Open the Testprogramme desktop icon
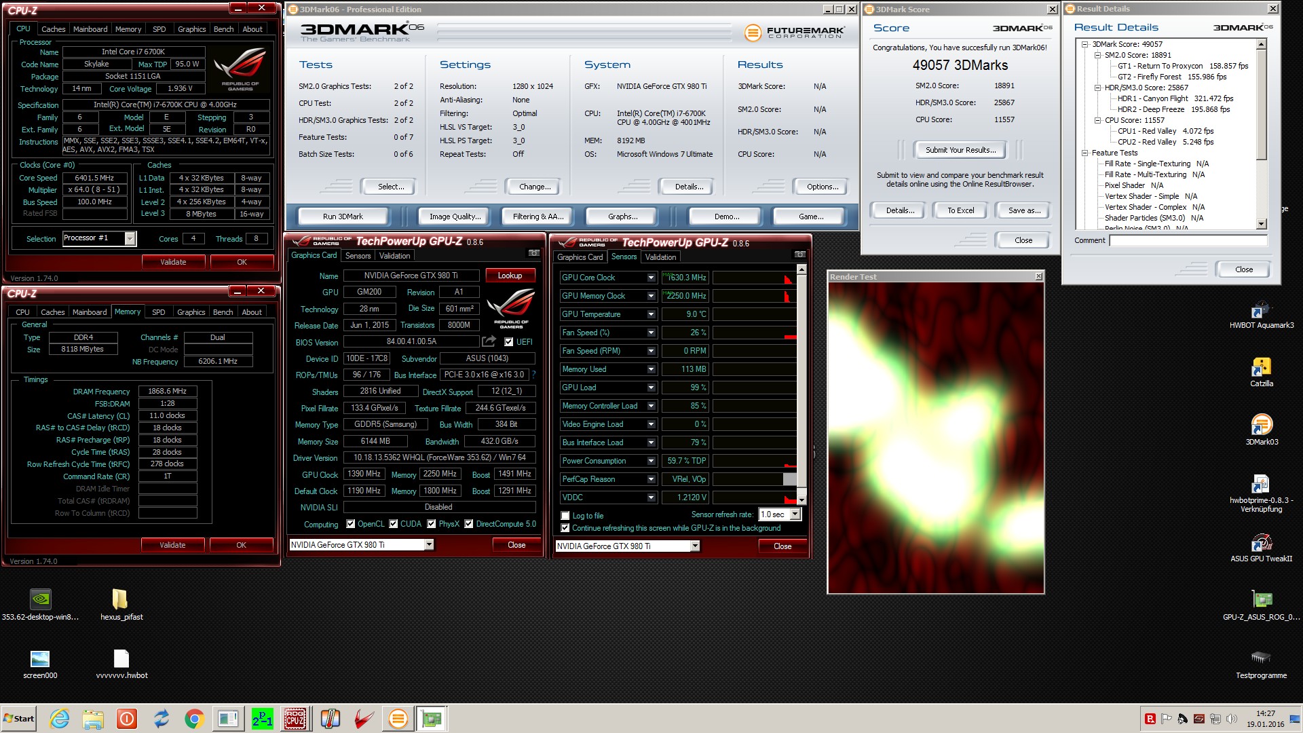1303x733 pixels. coord(1261,664)
